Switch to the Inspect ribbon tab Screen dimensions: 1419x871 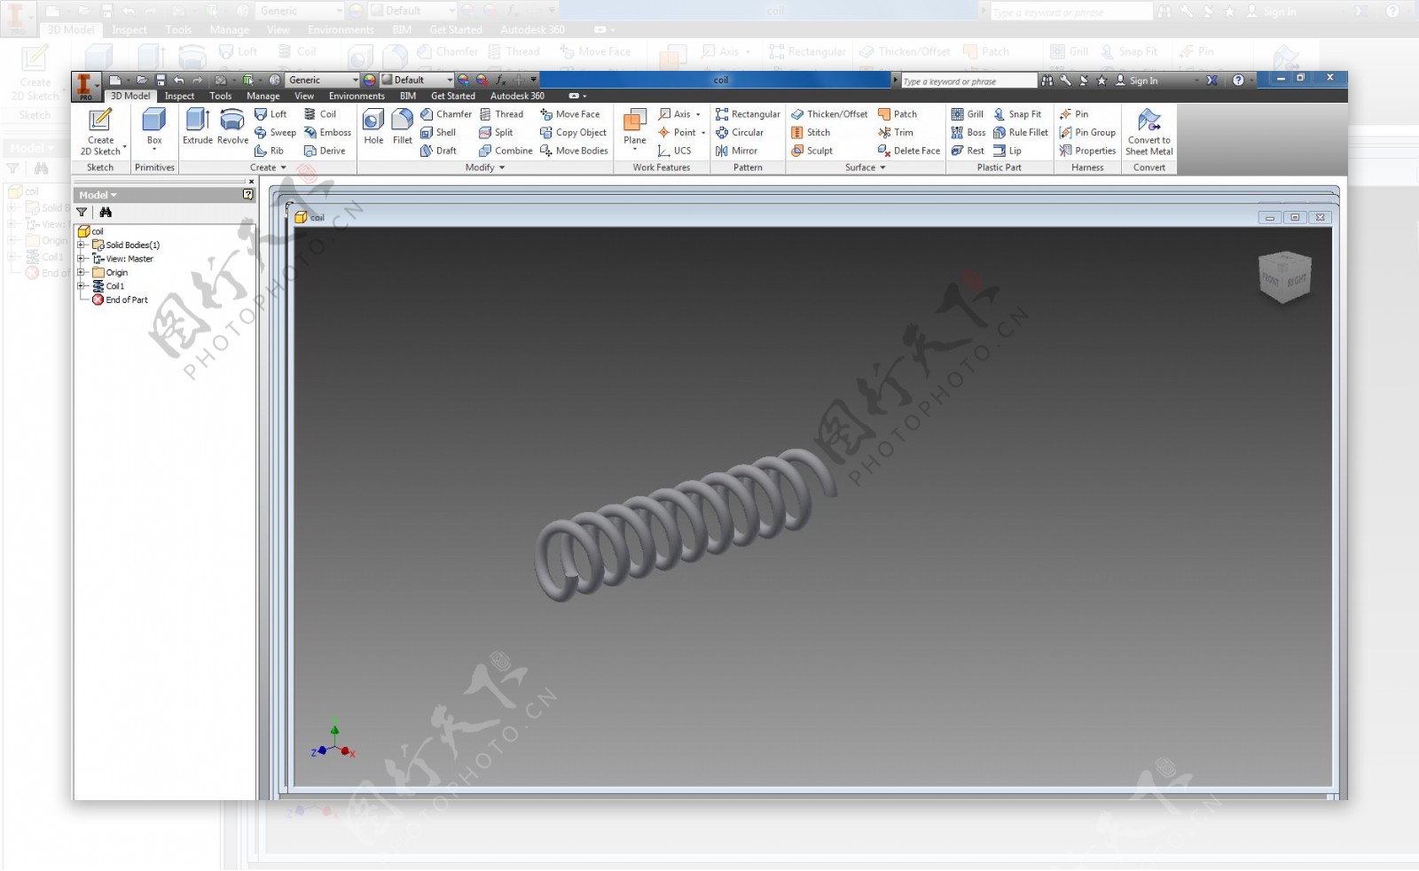point(179,96)
